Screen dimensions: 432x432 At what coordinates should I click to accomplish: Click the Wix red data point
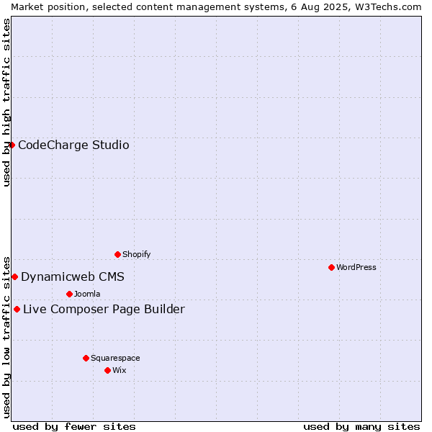click(x=108, y=370)
